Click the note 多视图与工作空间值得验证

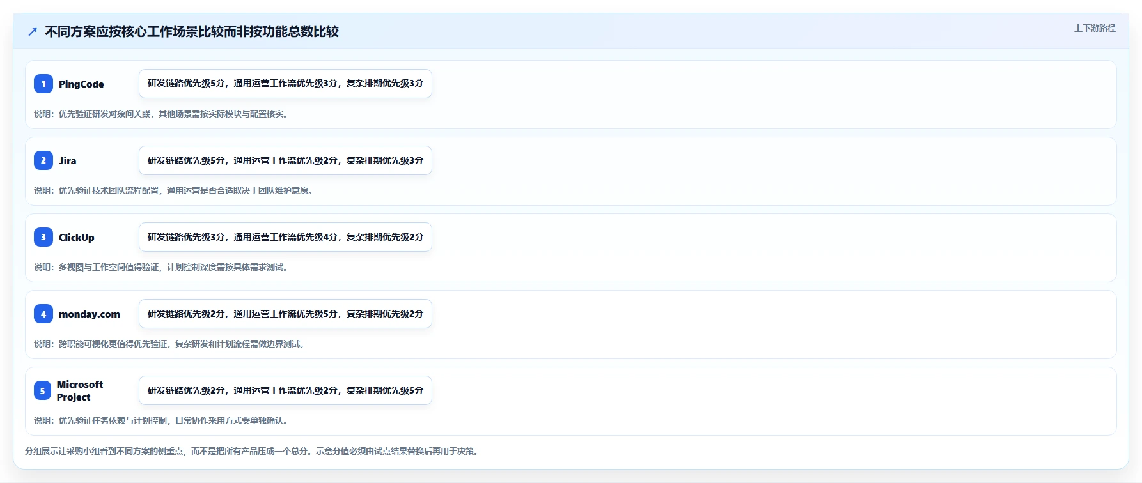pos(162,267)
